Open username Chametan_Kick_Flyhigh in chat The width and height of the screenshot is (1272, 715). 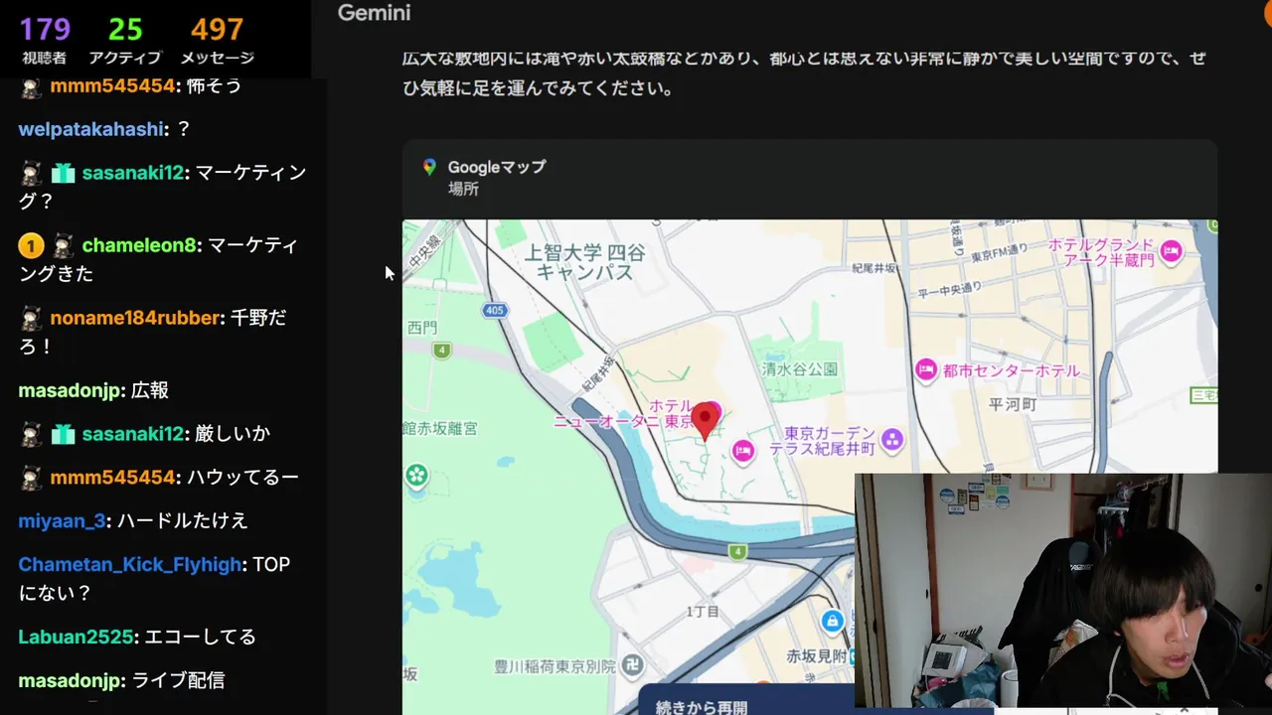[x=130, y=564]
